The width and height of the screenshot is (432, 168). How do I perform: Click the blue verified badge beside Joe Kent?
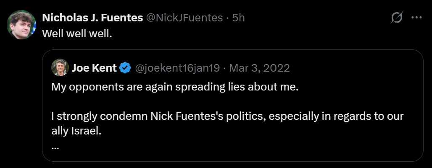pos(125,68)
